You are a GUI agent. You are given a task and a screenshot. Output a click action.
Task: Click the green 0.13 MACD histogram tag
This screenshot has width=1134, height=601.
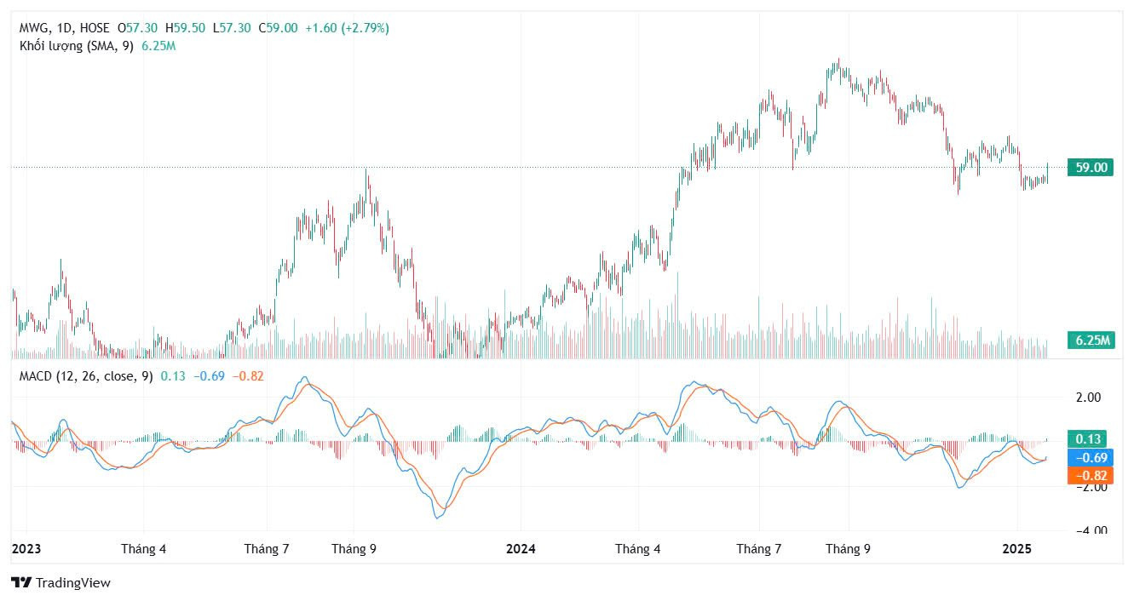1091,439
